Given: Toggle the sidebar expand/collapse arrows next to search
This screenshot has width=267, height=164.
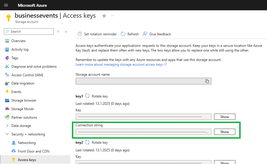Looking at the screenshot, I should point(58,32).
